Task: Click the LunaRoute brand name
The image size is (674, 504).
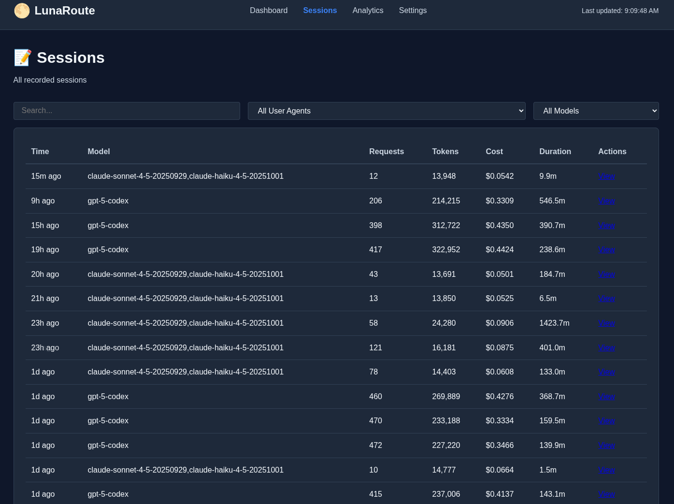Action: pyautogui.click(x=65, y=11)
